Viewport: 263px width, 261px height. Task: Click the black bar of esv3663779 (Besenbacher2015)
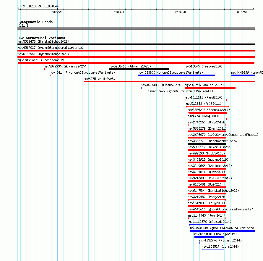pos(207,144)
